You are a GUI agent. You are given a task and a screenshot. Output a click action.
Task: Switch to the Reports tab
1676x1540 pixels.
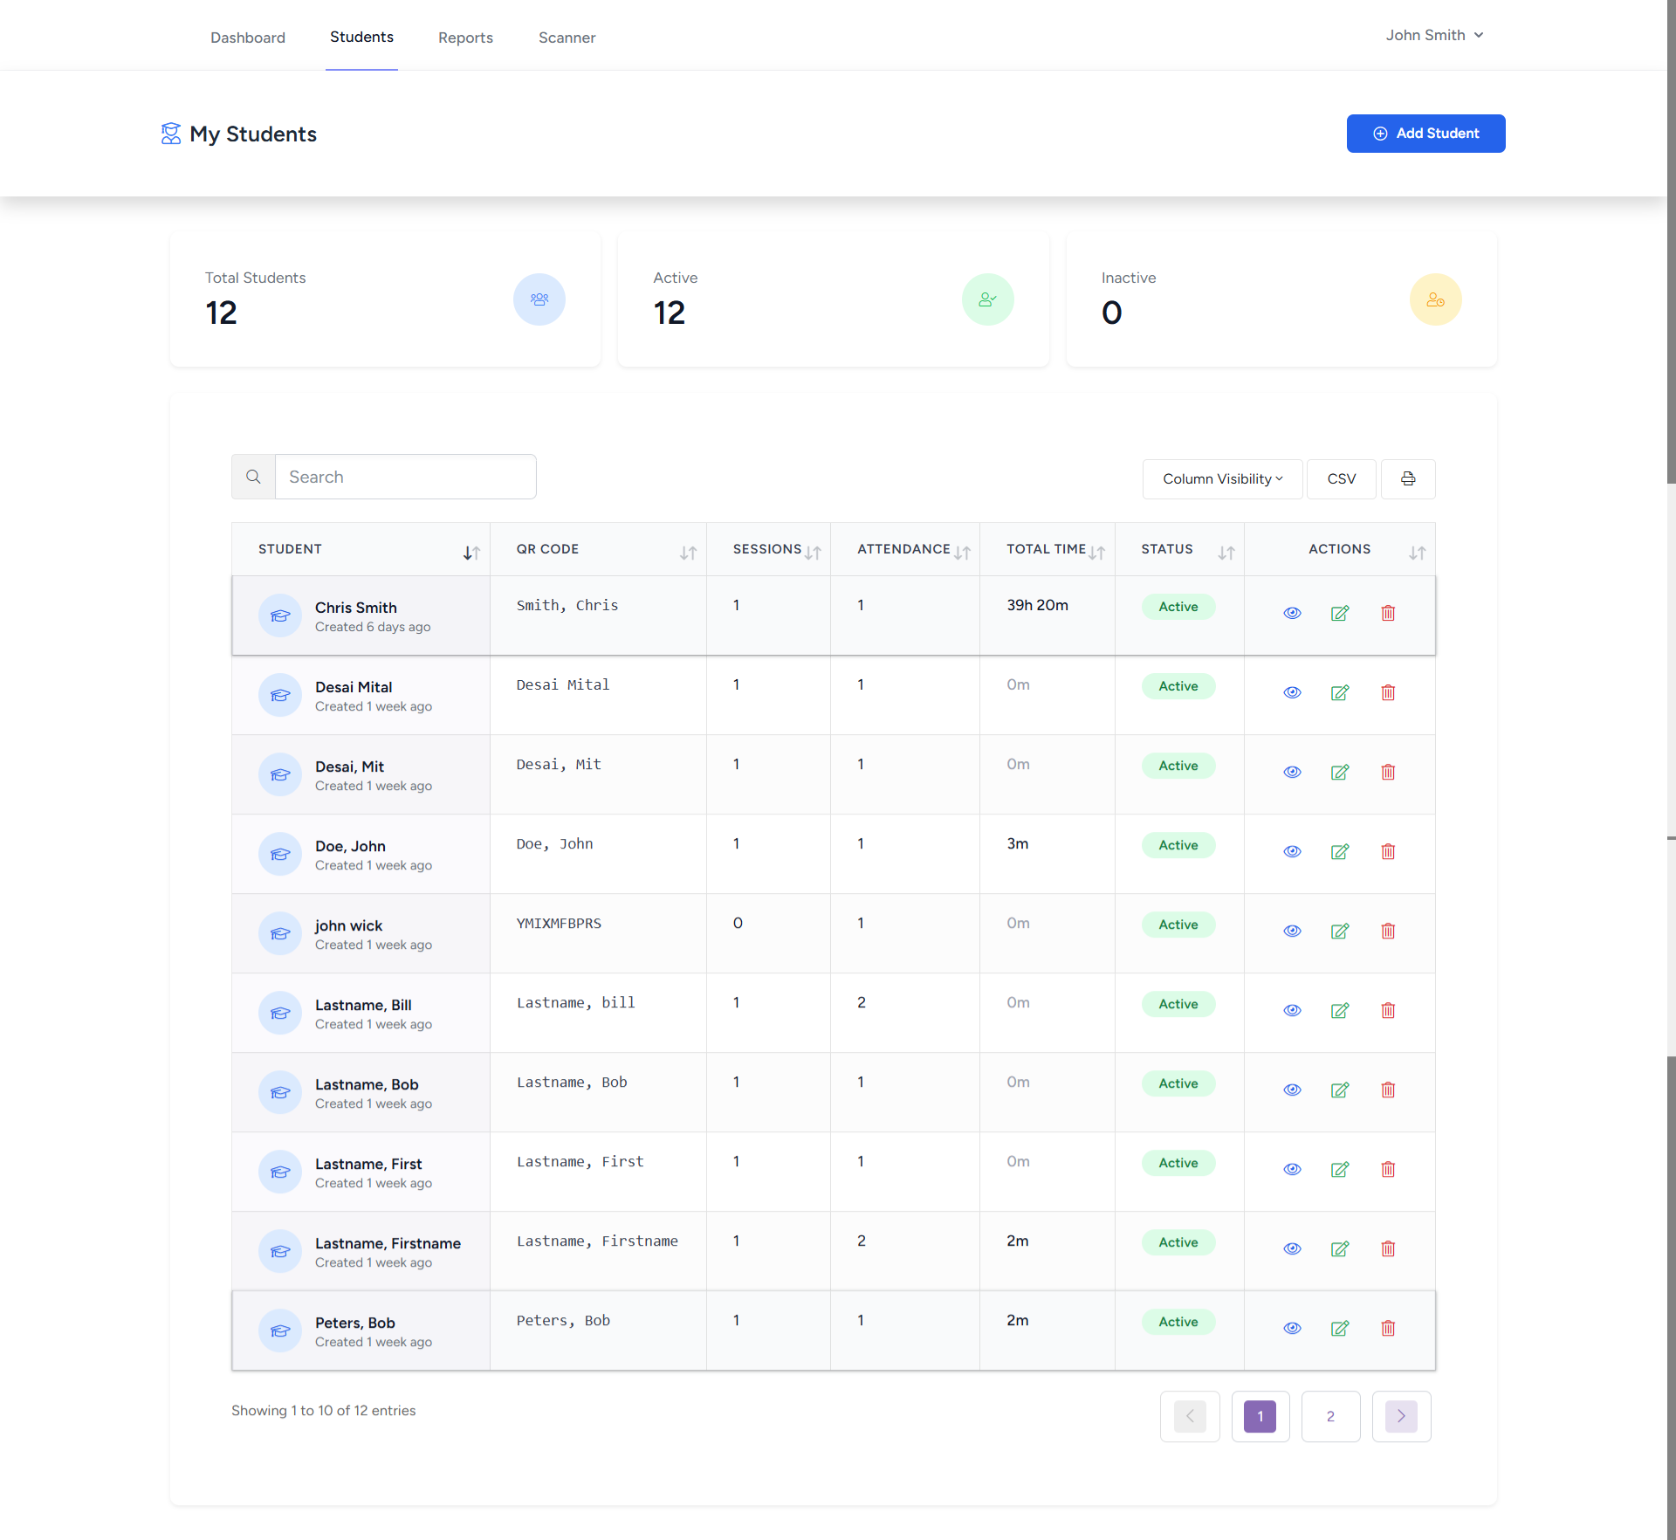(x=465, y=38)
